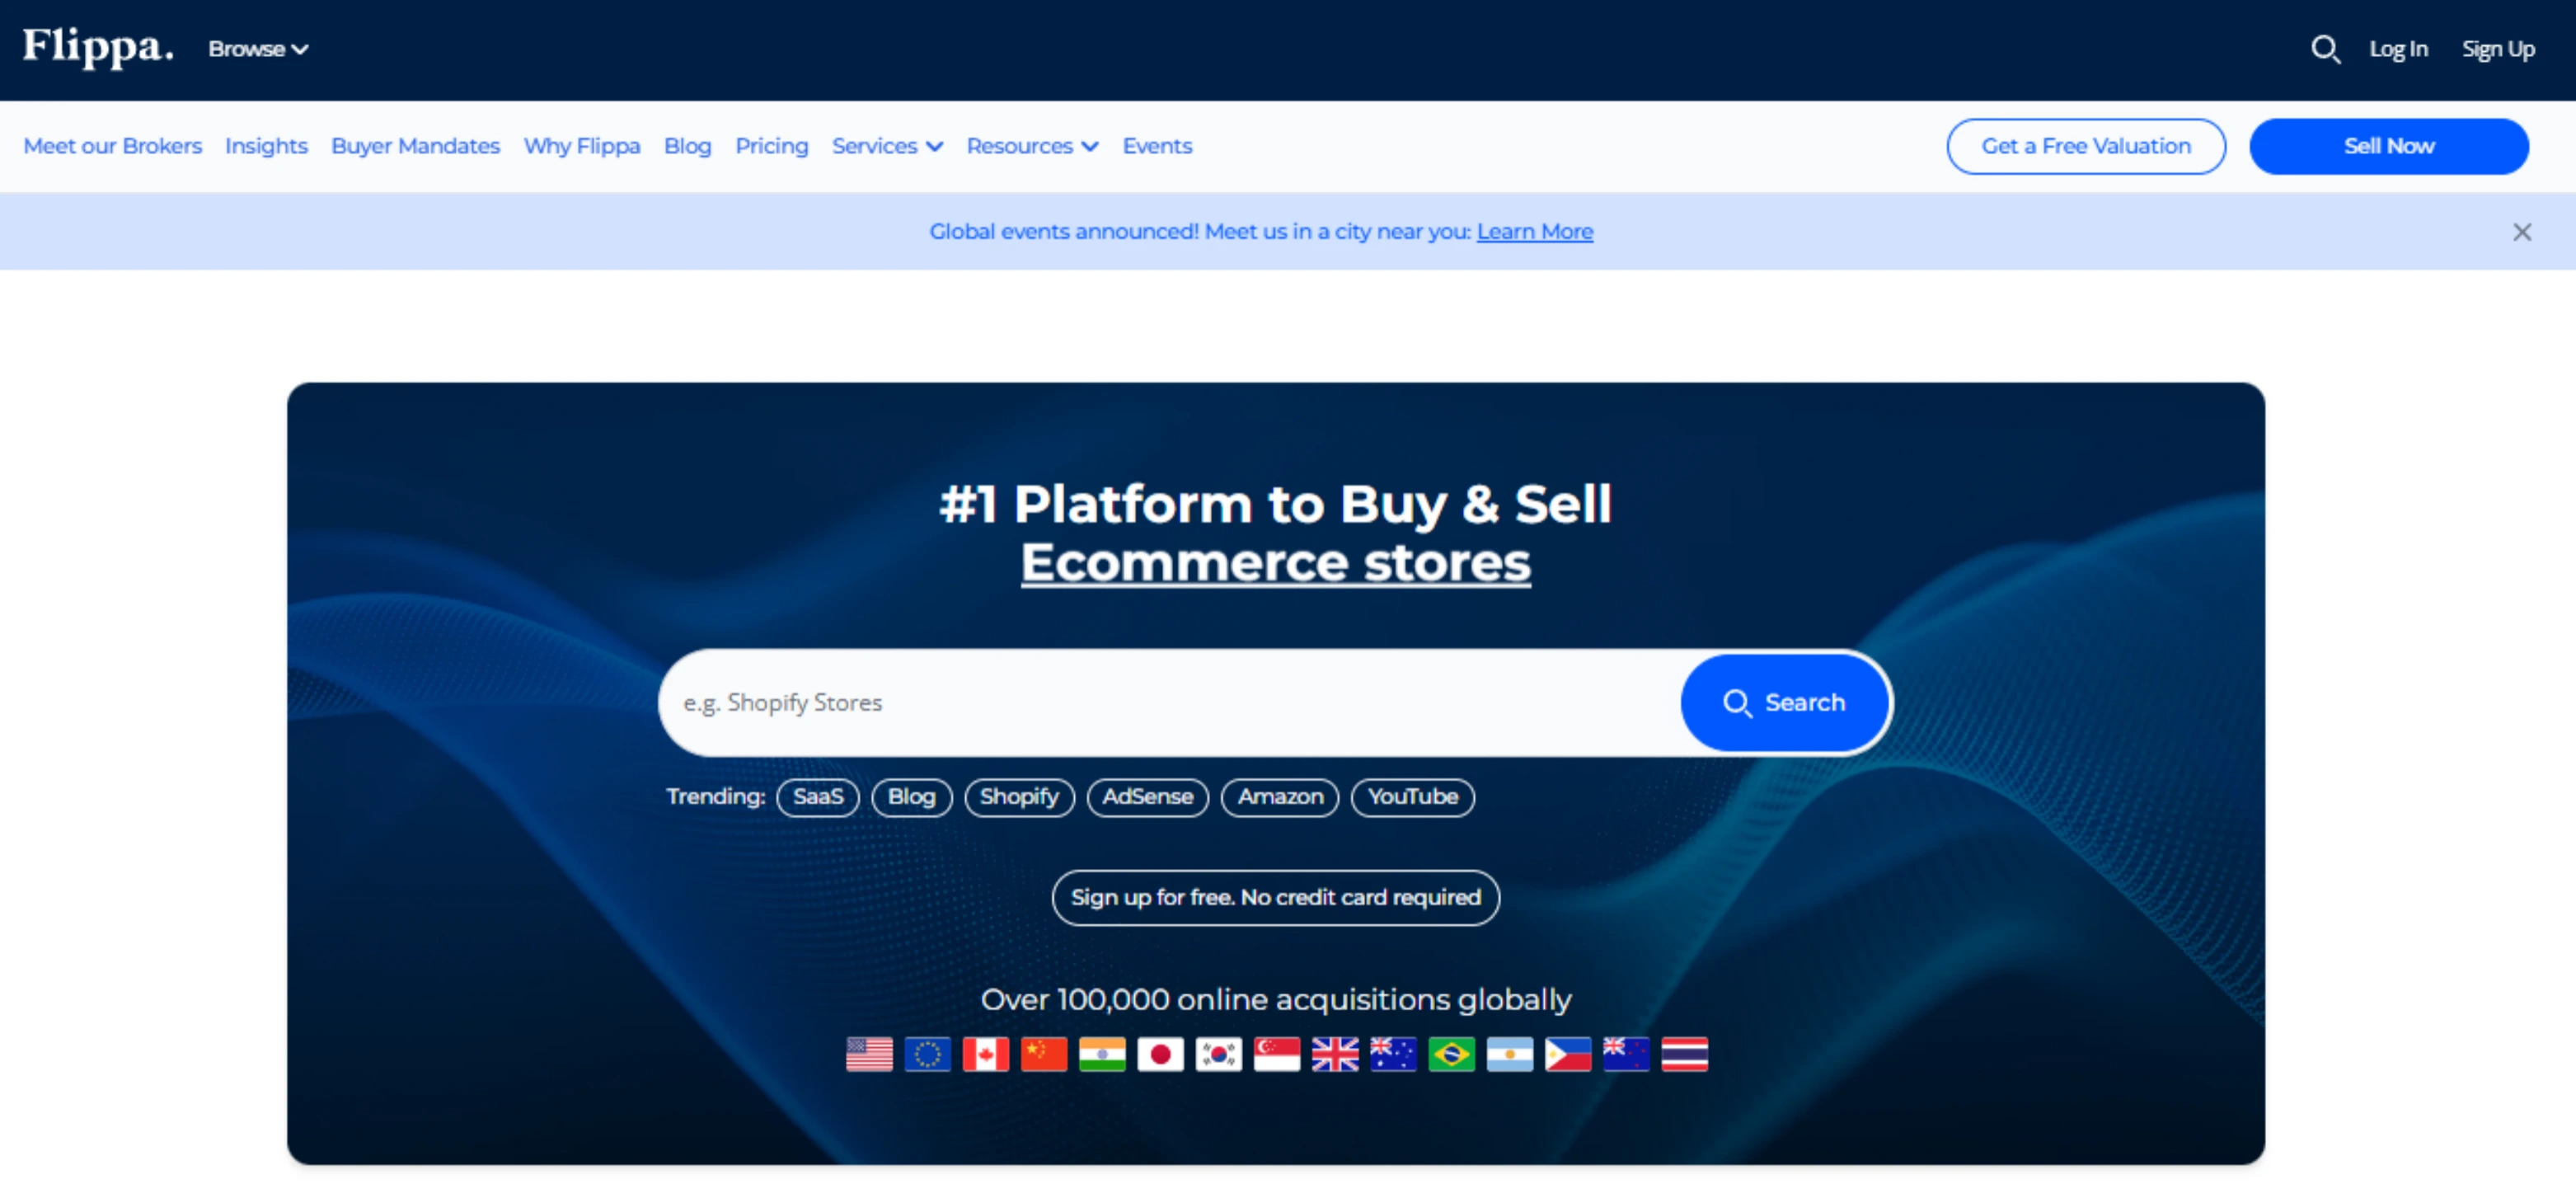Image resolution: width=2576 pixels, height=1198 pixels.
Task: Click the Argentina flag
Action: [x=1509, y=1054]
